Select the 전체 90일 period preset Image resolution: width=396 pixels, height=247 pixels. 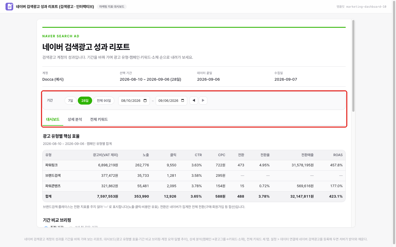click(104, 100)
